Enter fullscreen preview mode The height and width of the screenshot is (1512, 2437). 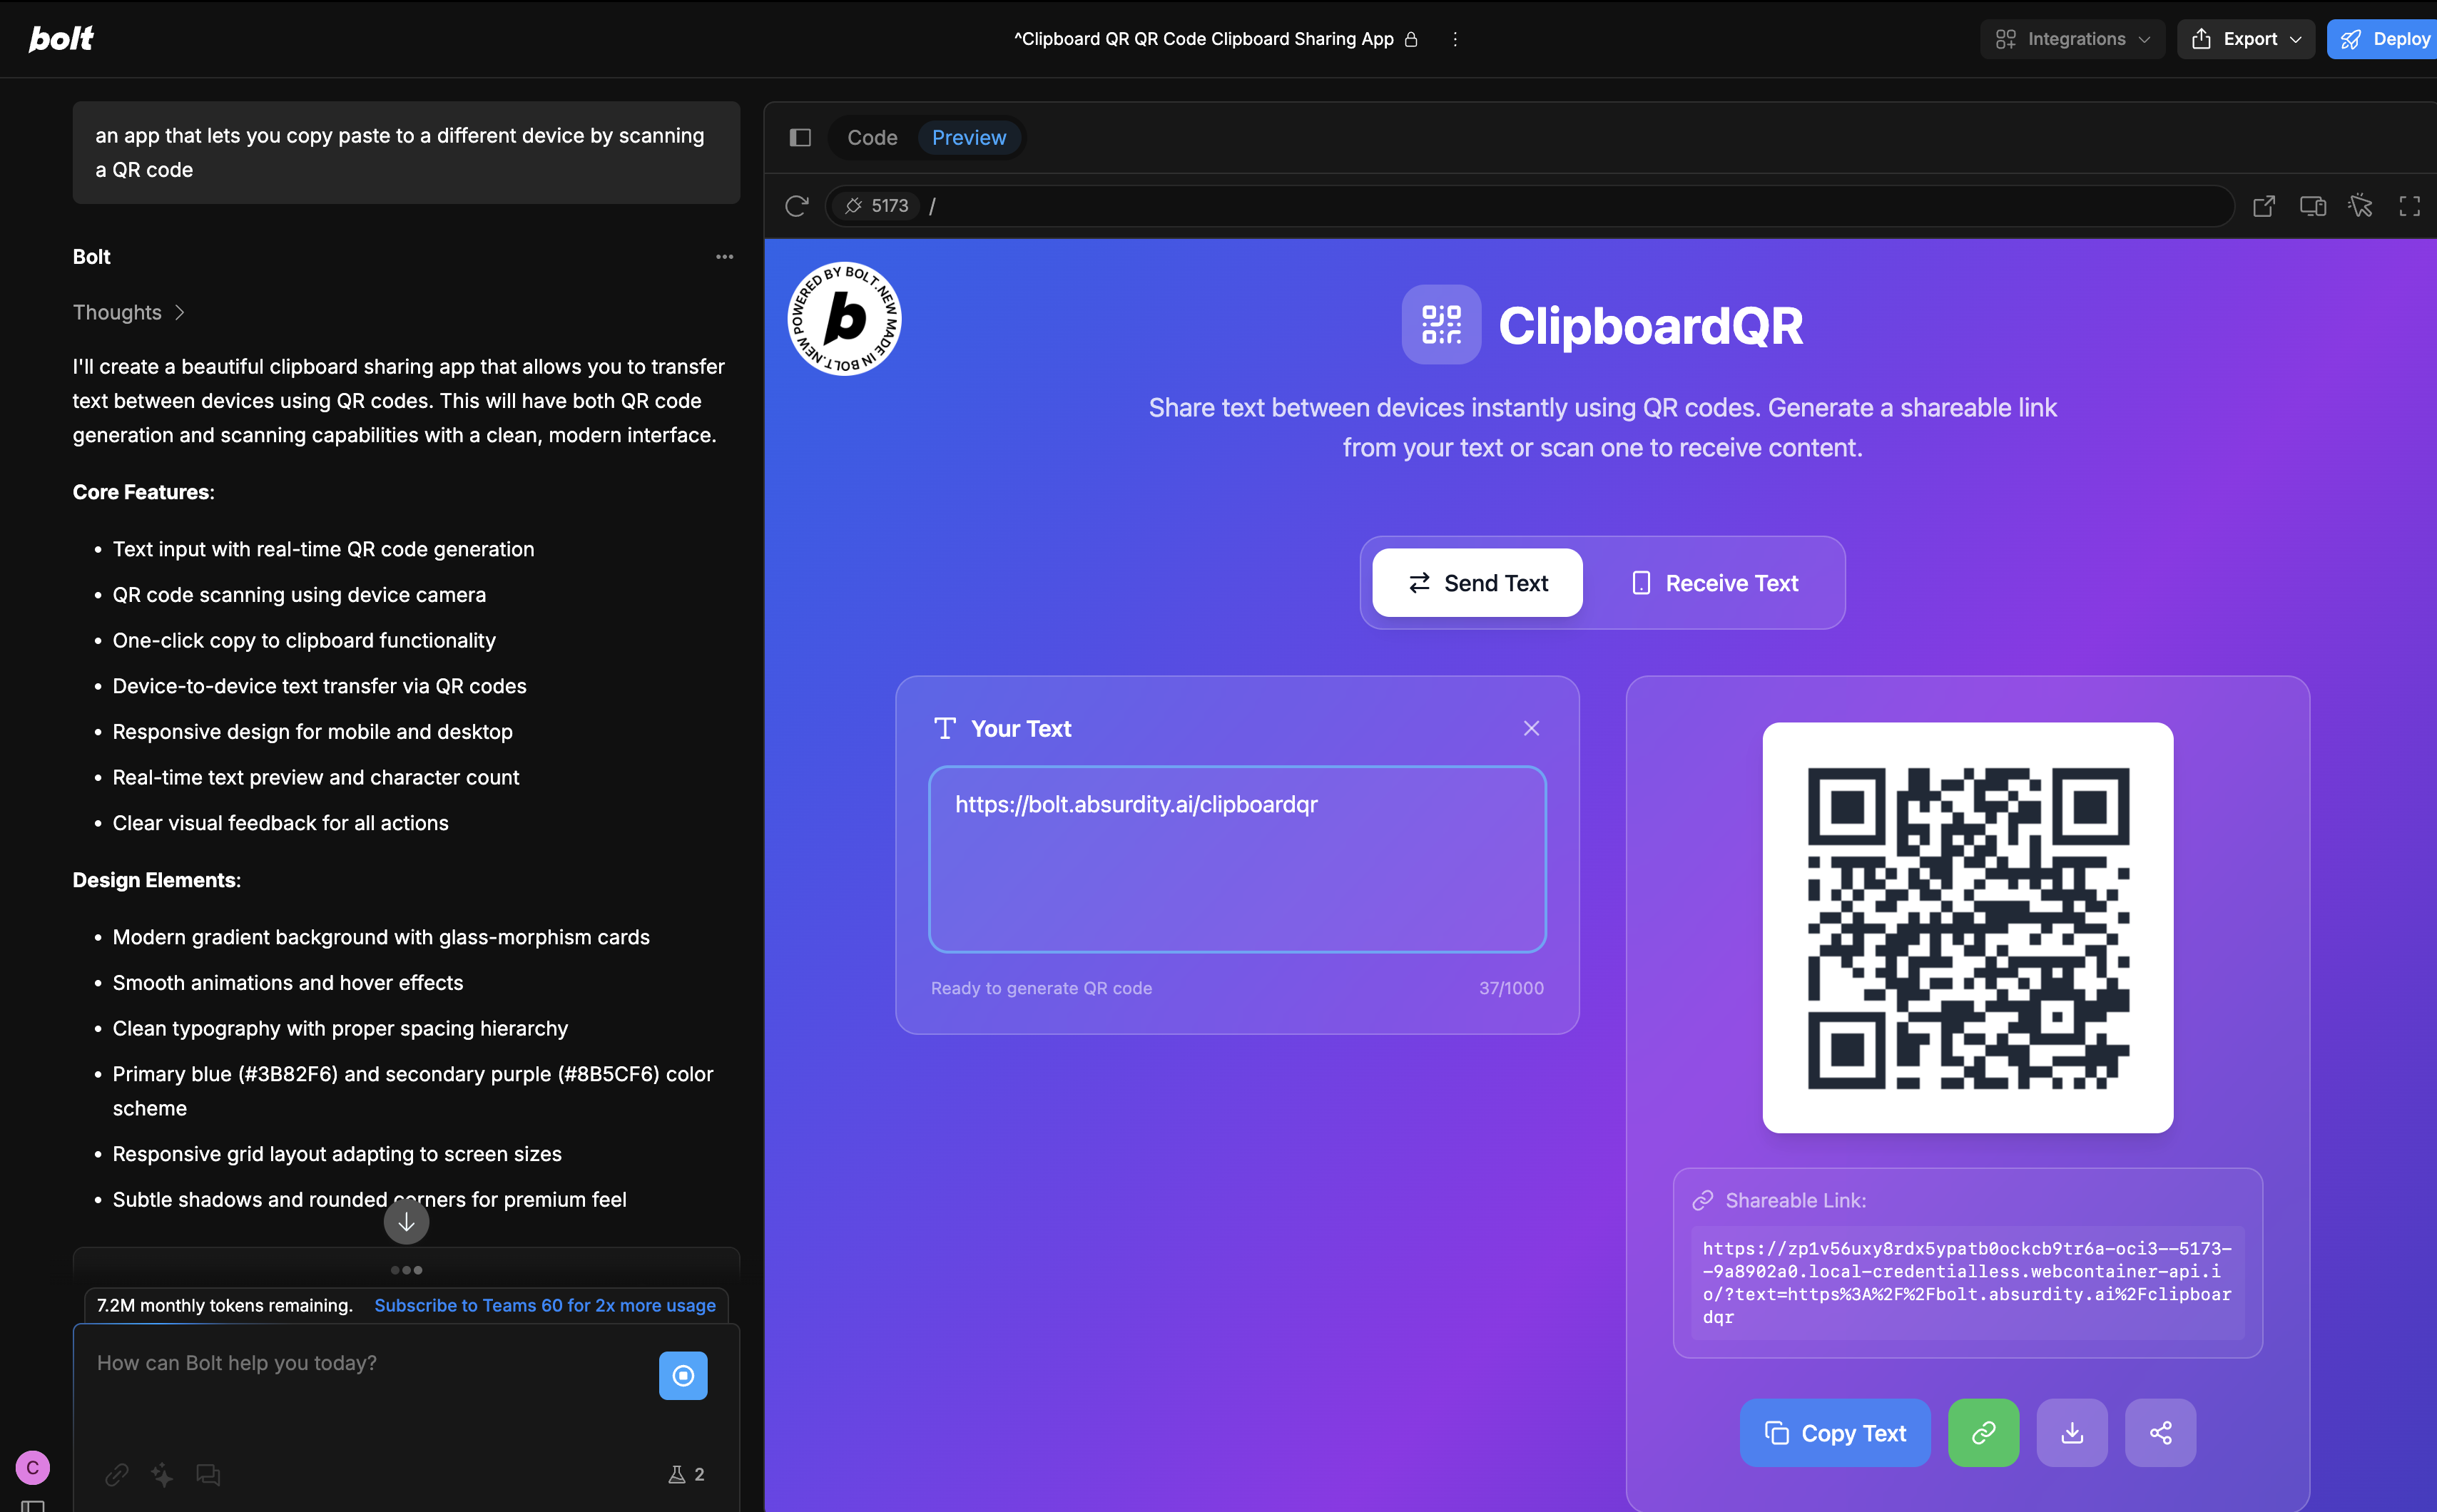(x=2409, y=206)
